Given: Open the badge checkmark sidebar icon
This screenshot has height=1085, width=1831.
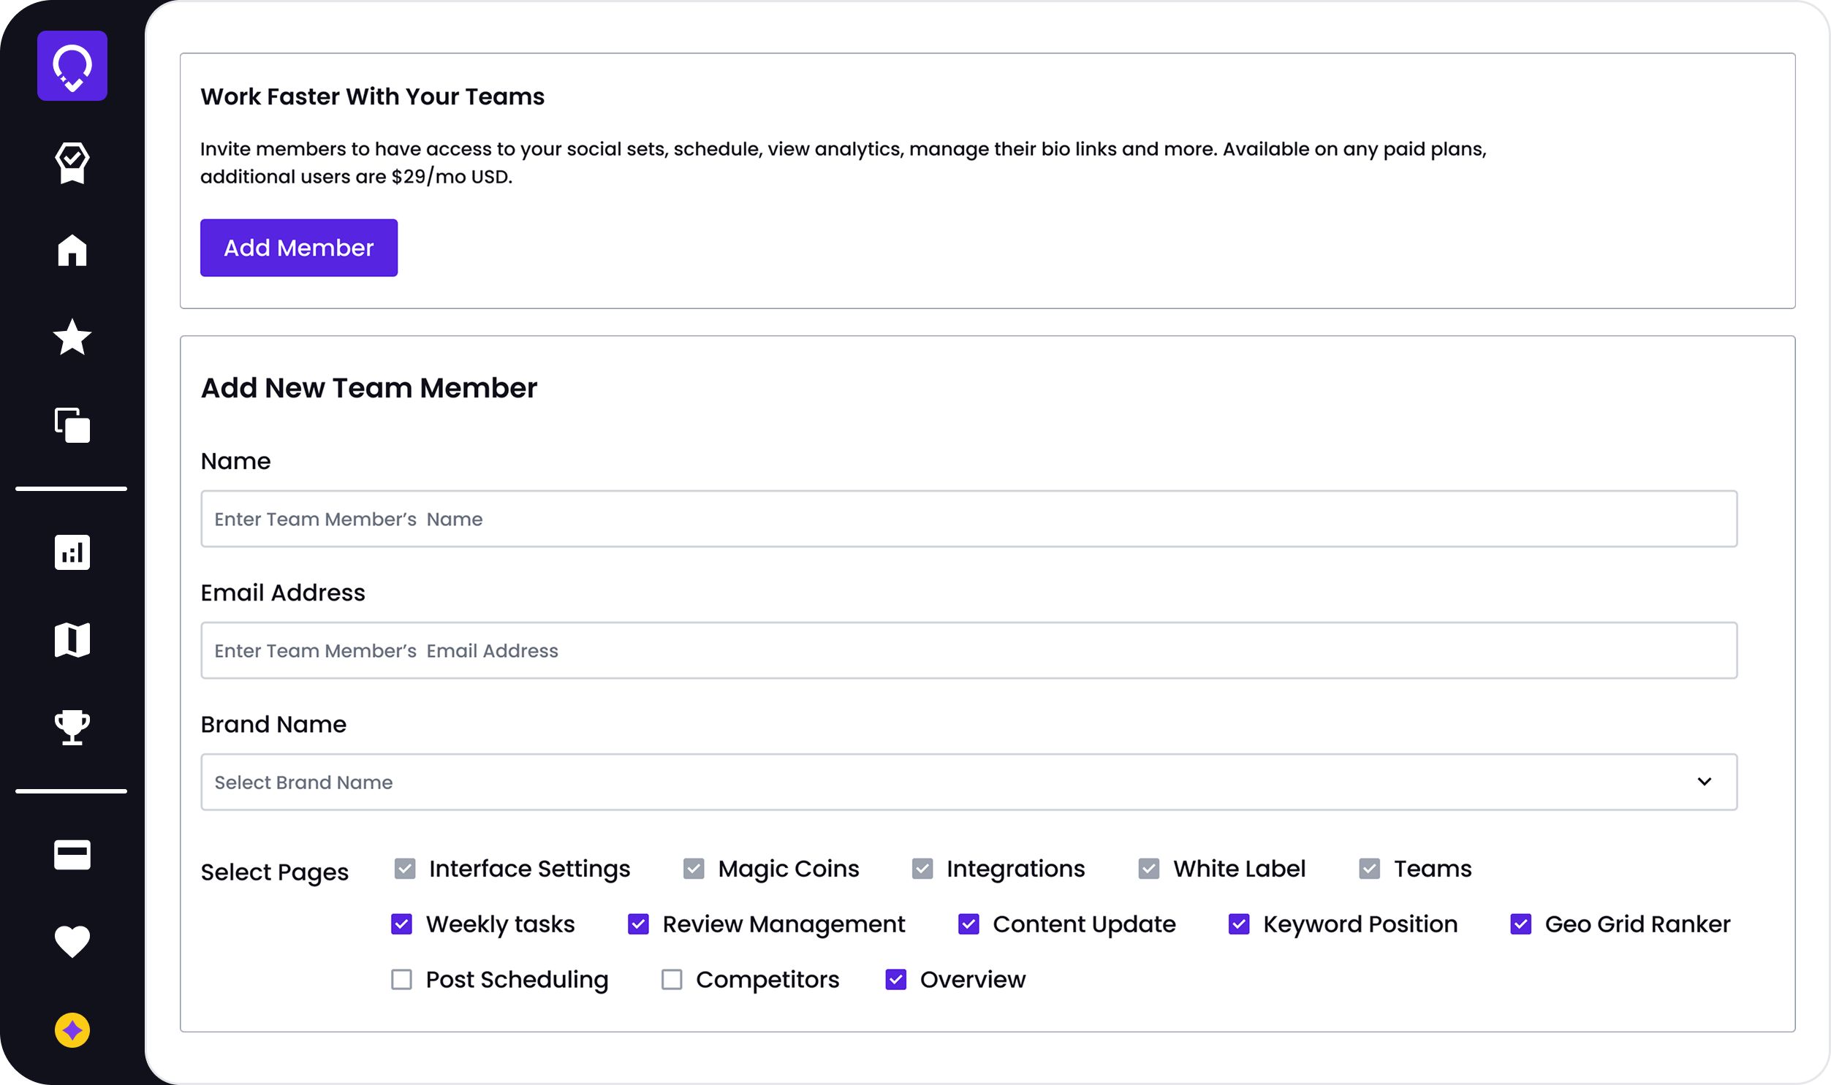Looking at the screenshot, I should click(x=72, y=162).
